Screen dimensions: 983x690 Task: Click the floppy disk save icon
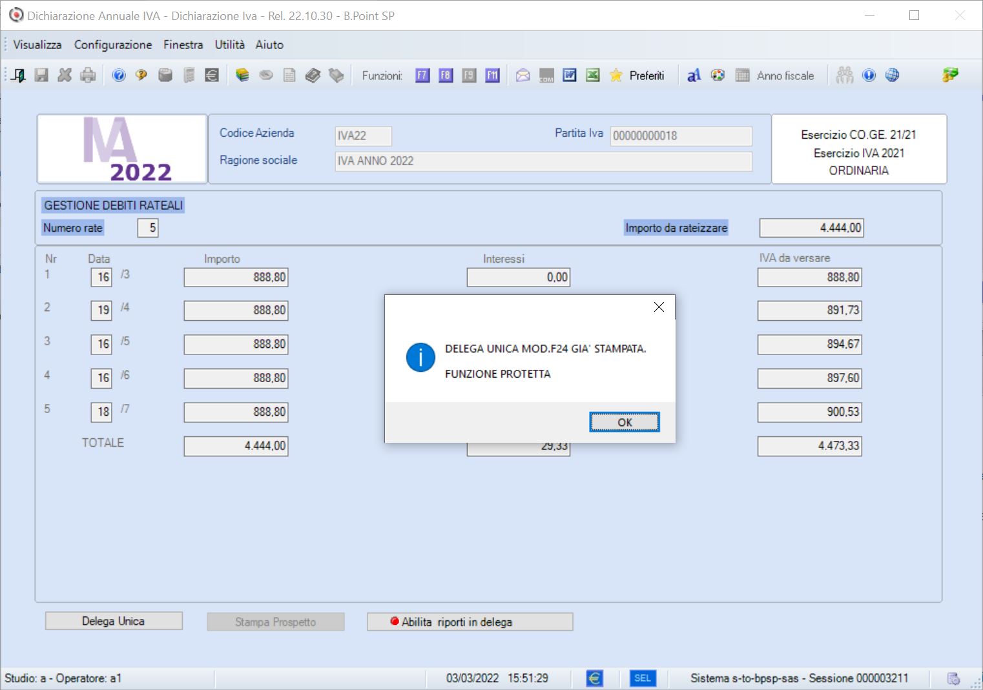pos(41,76)
